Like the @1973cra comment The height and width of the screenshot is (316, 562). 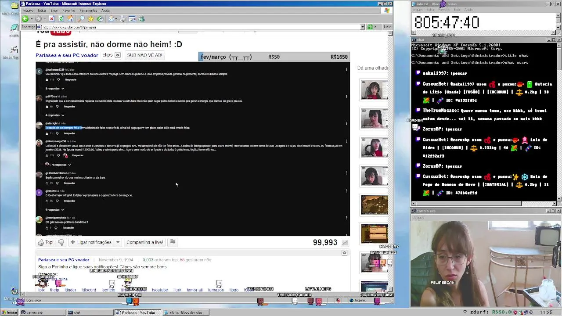coord(47,107)
